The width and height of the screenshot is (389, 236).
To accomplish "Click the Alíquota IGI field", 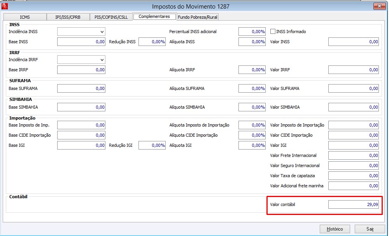I will point(252,146).
